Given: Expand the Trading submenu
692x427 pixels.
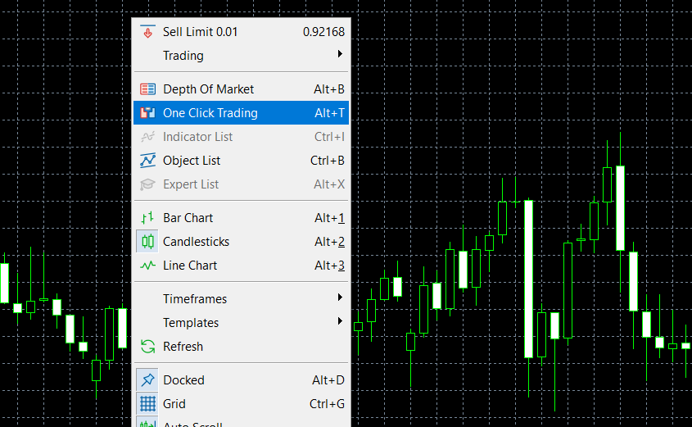Looking at the screenshot, I should point(183,56).
